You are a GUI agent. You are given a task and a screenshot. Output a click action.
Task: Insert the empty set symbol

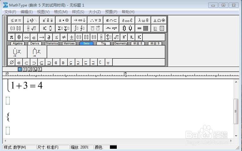pos(12,62)
